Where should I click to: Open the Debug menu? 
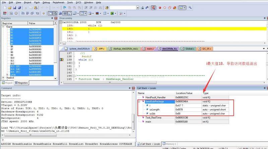[46, 2]
